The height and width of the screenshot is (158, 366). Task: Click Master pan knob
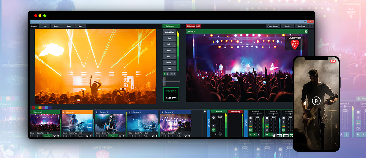tap(220, 134)
